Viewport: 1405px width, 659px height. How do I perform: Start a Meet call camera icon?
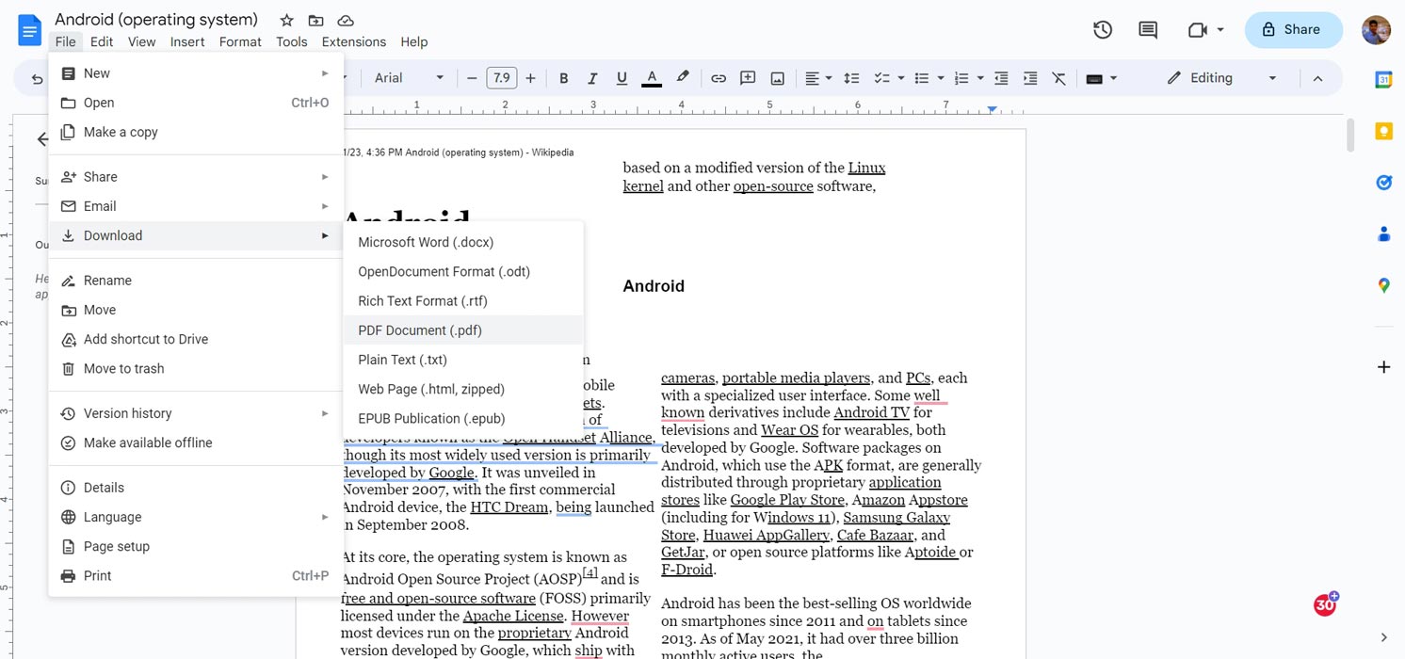point(1197,30)
